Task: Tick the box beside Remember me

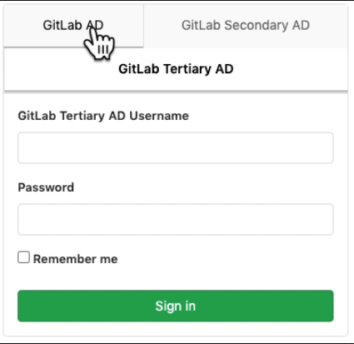Action: click(23, 257)
